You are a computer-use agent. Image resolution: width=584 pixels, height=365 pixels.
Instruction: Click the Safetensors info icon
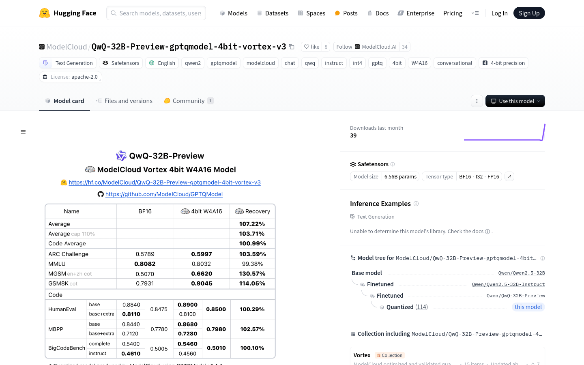coord(393,164)
